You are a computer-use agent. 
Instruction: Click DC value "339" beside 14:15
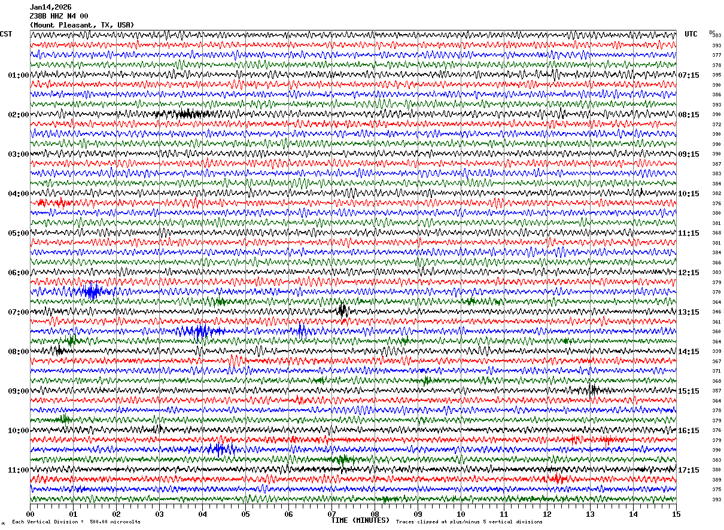coord(716,352)
